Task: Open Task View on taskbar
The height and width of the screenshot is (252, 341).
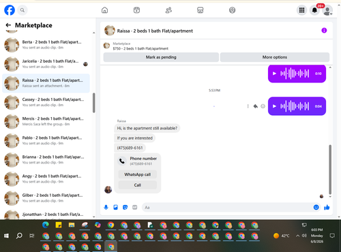Action: pos(32,236)
